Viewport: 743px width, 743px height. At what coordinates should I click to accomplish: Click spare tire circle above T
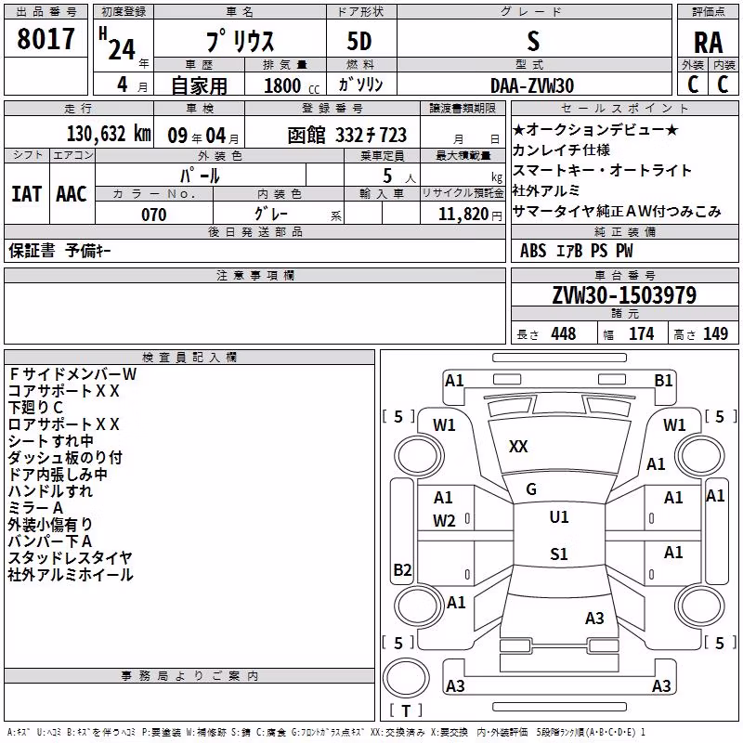click(x=406, y=678)
